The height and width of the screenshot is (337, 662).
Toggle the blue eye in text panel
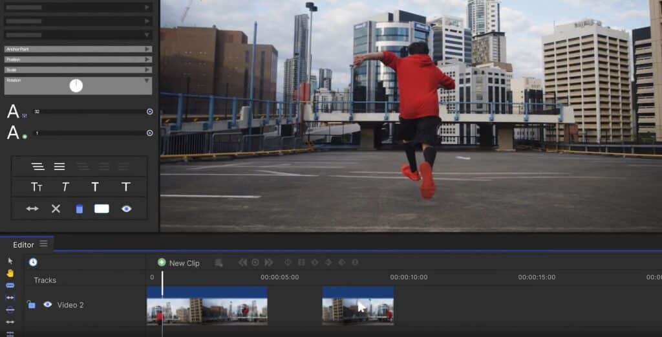(x=126, y=208)
